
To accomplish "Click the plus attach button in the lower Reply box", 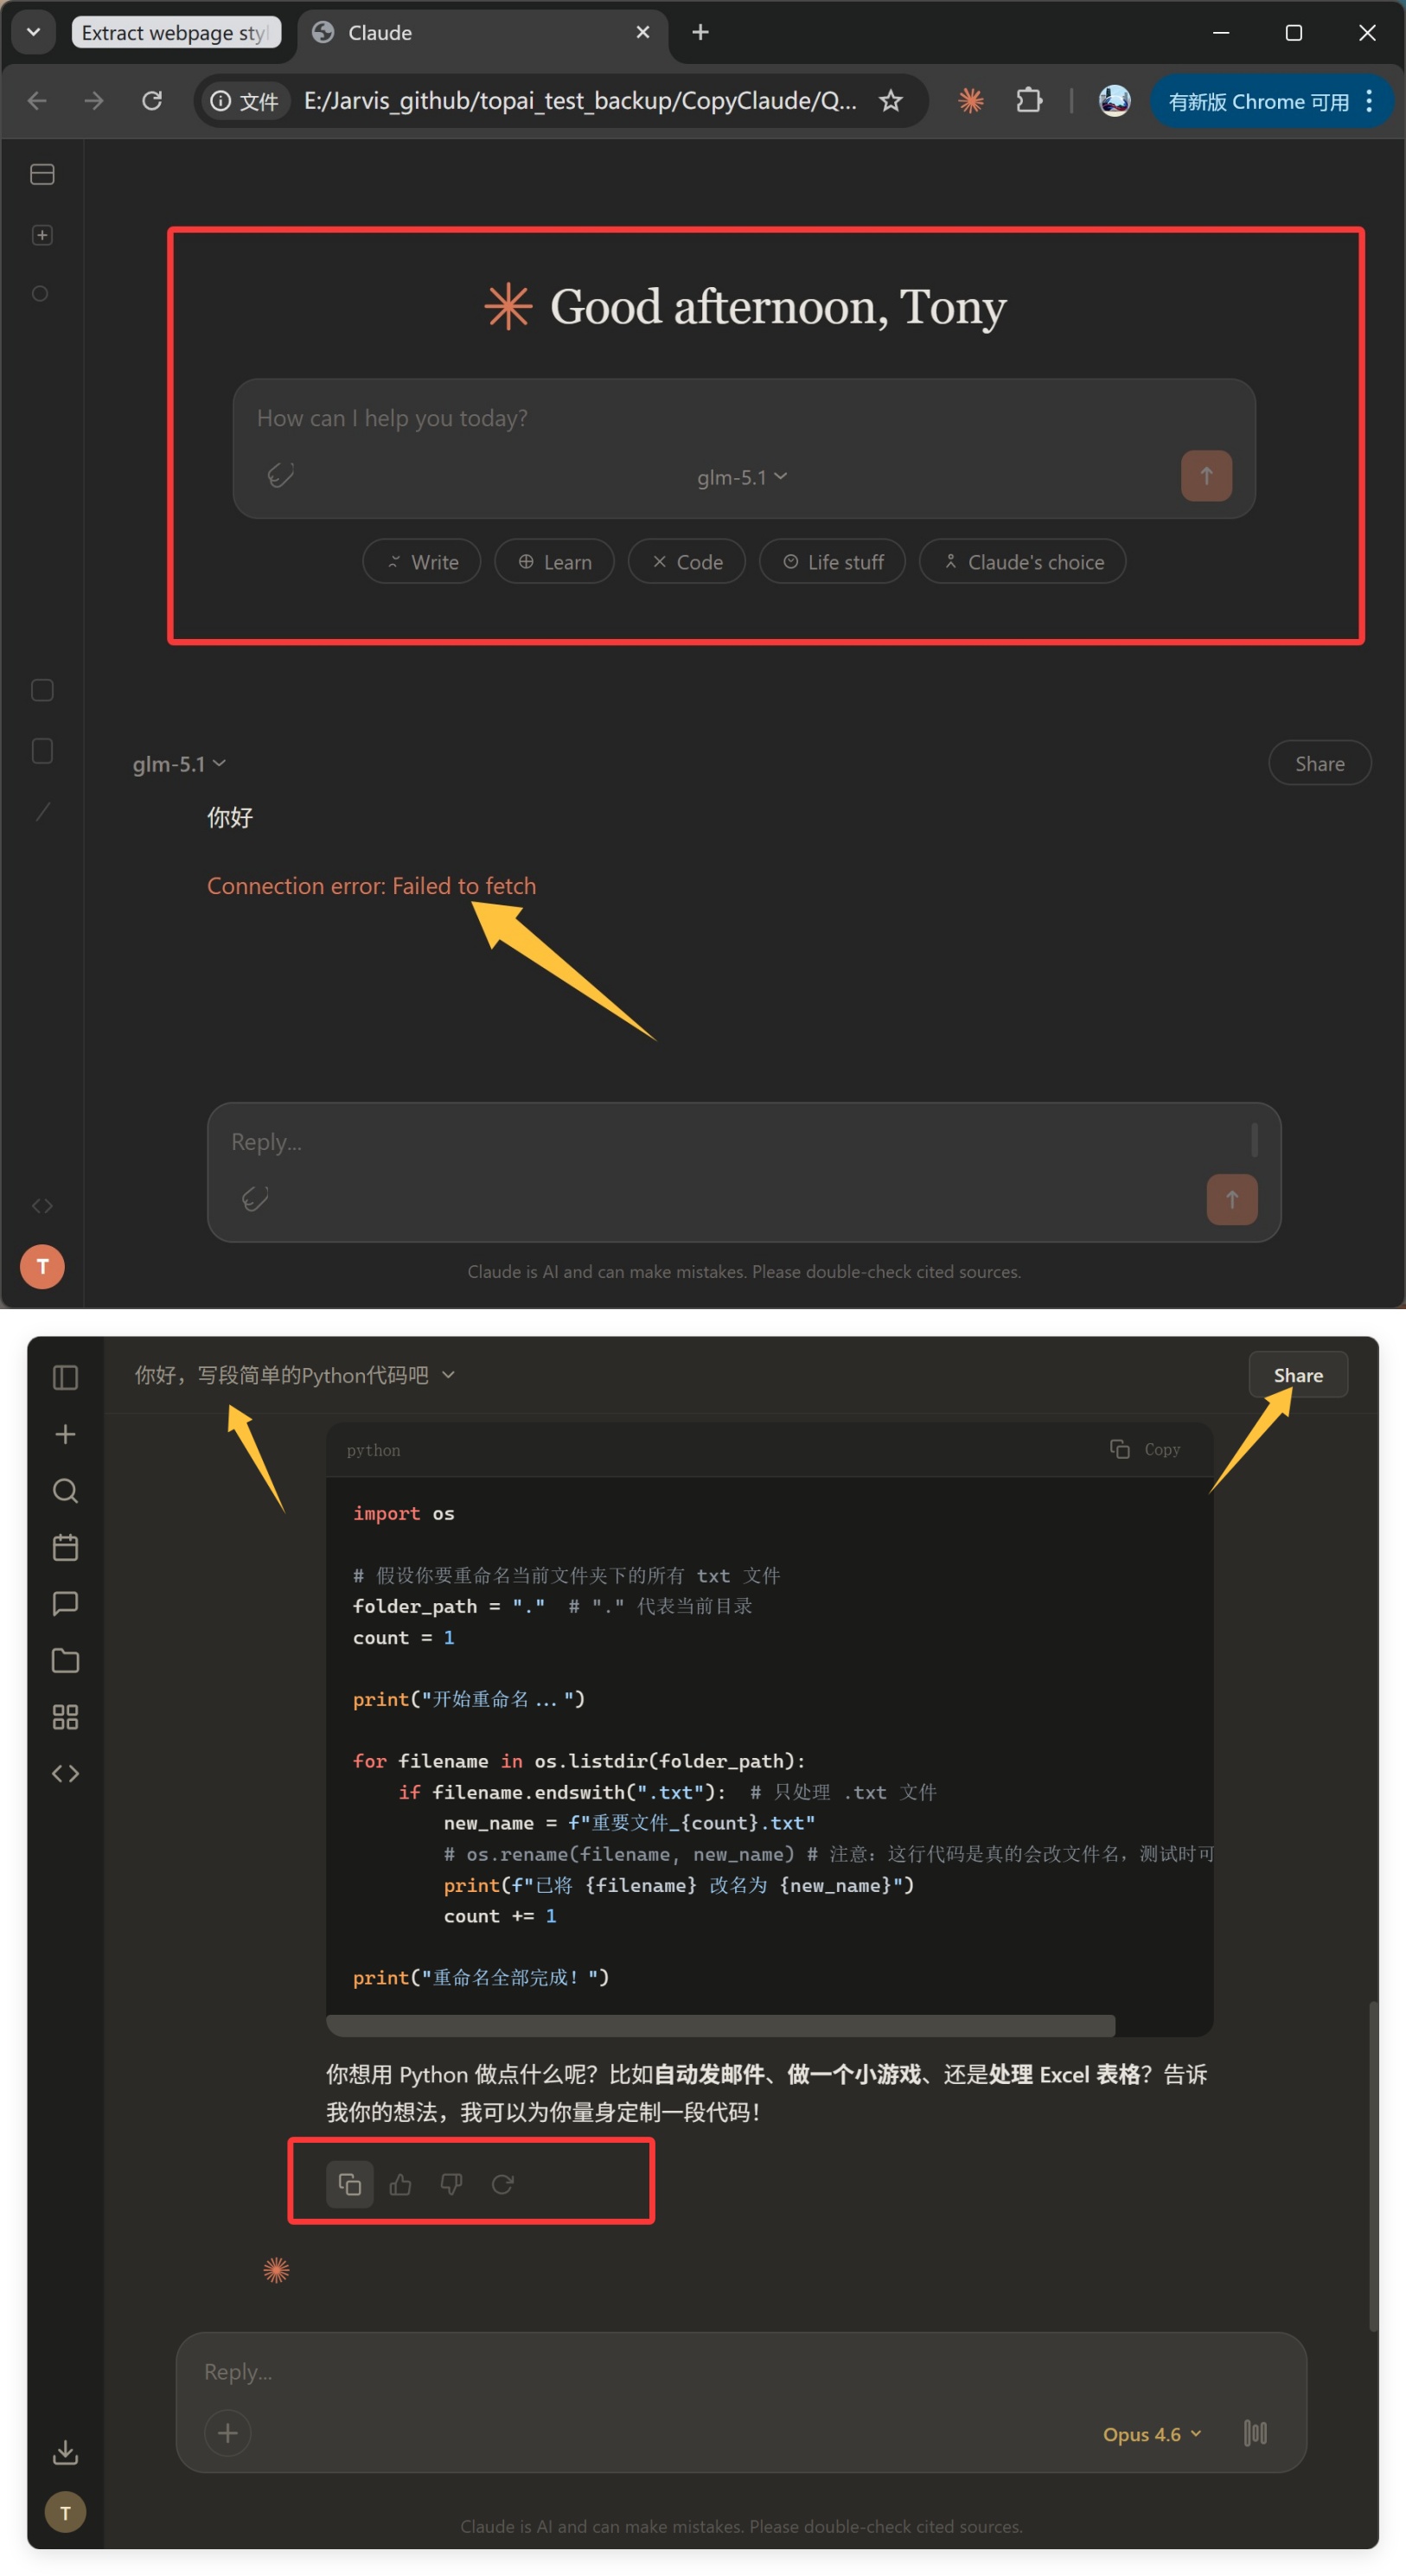I will click(x=227, y=2433).
